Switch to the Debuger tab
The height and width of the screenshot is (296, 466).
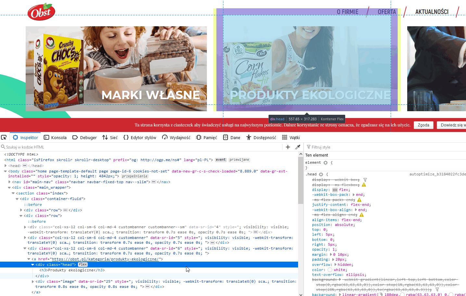click(x=84, y=137)
